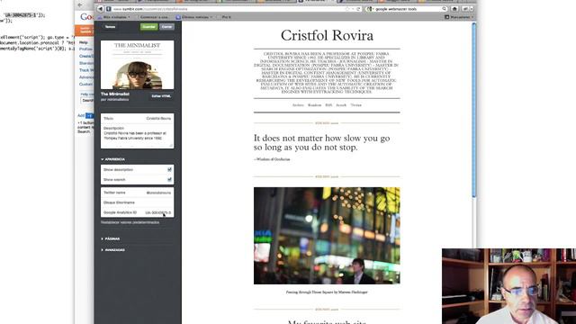Open Marcadores menu on bookmarks bar
Screen dimensions: 576x324
click(x=459, y=17)
